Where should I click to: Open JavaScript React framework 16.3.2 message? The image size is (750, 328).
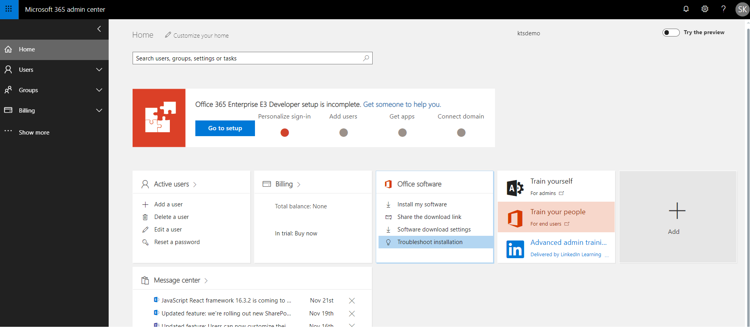pos(226,301)
